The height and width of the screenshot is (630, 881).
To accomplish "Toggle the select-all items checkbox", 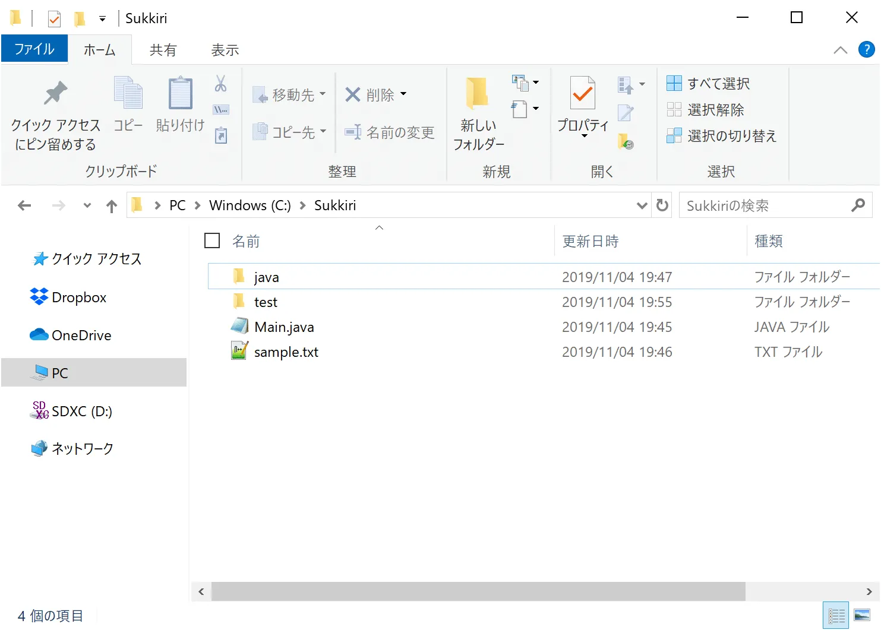I will [x=212, y=240].
